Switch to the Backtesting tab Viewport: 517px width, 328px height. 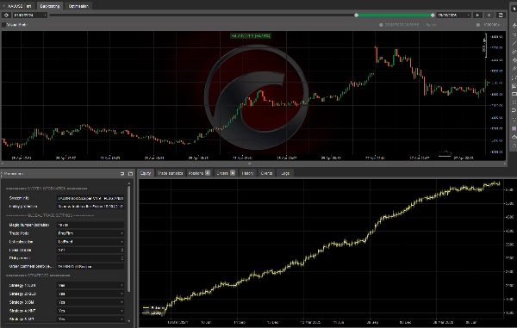pyautogui.click(x=50, y=6)
